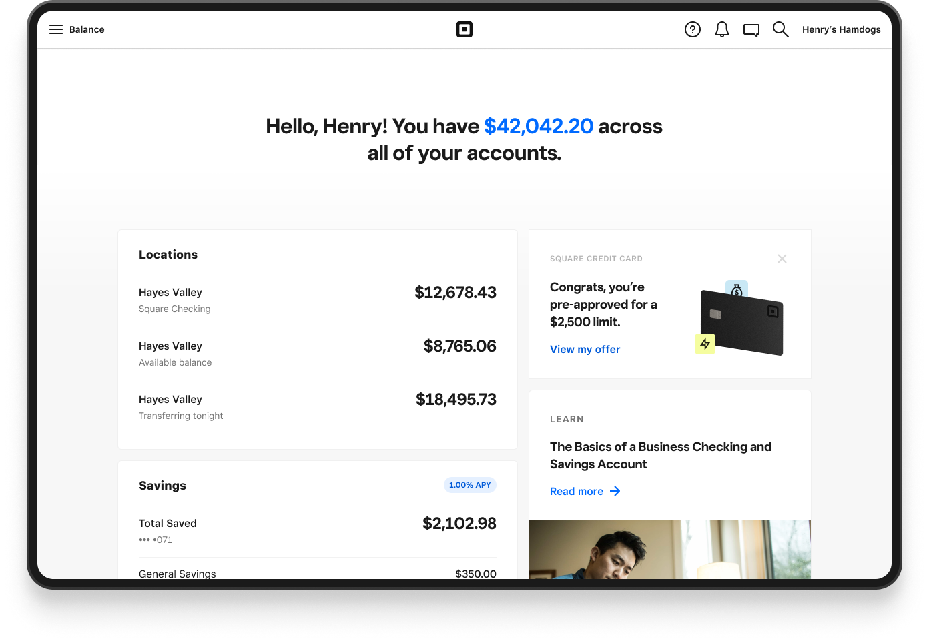Click the 1.00% APY badge
929x643 pixels.
pyautogui.click(x=470, y=485)
